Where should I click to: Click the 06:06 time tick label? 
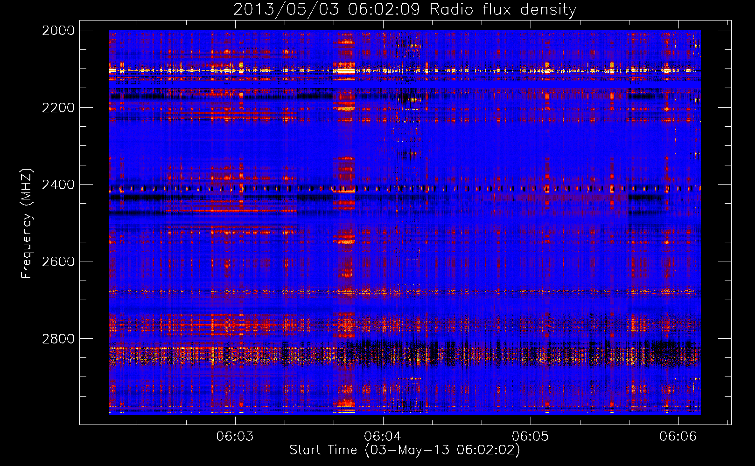(x=678, y=436)
